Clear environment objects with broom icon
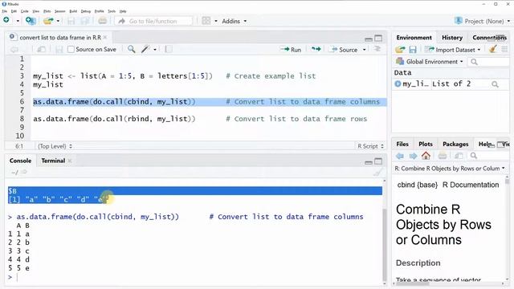The image size is (514, 289). pos(492,50)
